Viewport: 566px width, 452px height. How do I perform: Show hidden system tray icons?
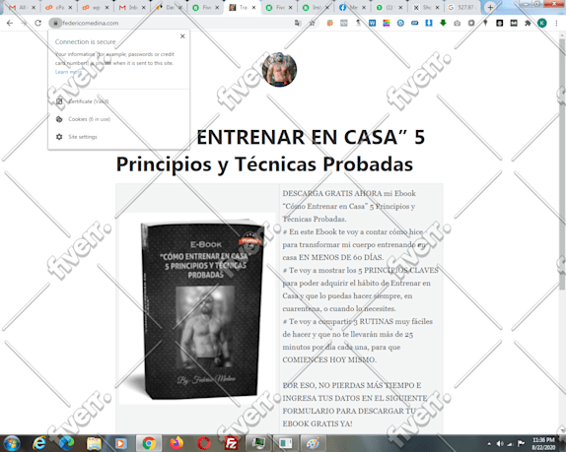coord(489,444)
